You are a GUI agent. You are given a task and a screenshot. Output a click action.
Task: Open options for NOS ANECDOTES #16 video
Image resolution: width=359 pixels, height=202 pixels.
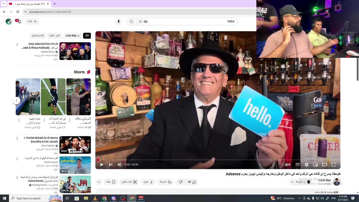[x=17, y=45]
